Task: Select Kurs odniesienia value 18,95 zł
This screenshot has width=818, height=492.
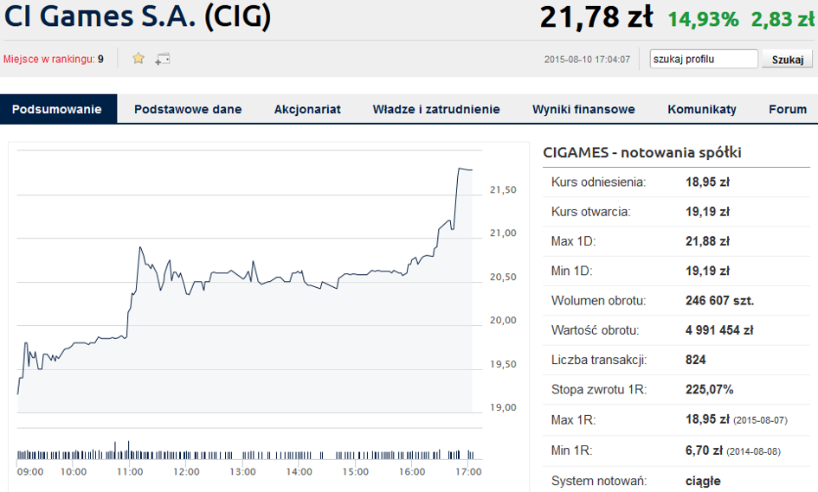Action: tap(707, 182)
